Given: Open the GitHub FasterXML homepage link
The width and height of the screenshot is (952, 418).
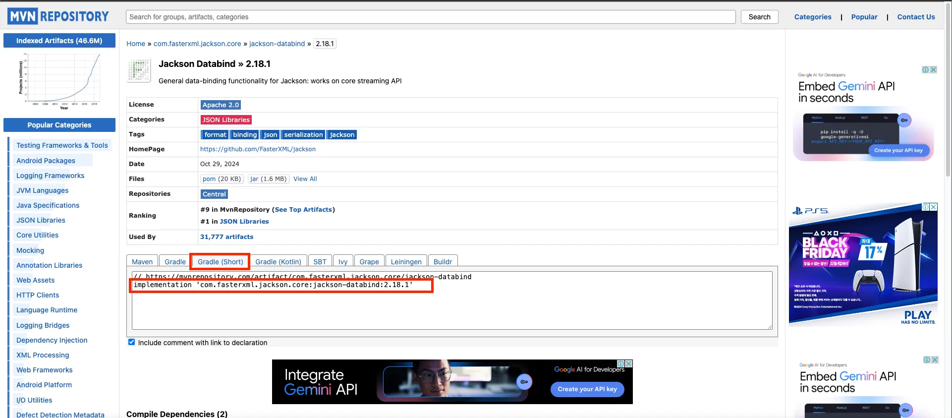Looking at the screenshot, I should (258, 149).
